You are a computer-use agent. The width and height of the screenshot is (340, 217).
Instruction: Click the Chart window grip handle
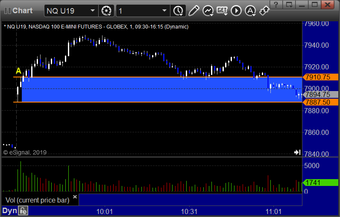pyautogui.click(x=8, y=11)
